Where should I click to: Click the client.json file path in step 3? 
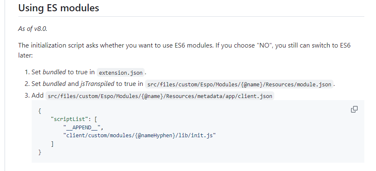click(159, 96)
